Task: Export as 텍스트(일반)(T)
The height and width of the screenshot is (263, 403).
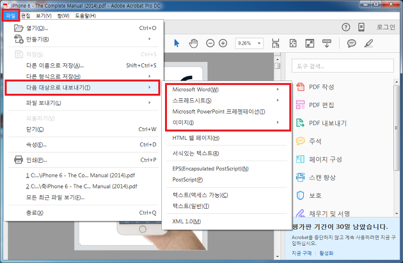Action: coord(226,206)
